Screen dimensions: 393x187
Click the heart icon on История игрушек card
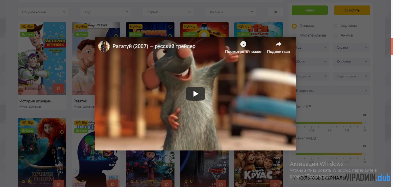point(62,27)
